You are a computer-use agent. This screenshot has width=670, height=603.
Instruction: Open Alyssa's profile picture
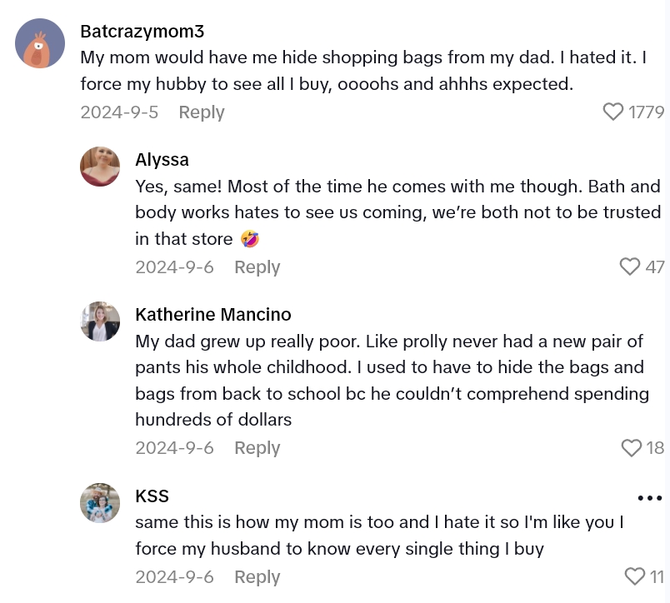click(x=100, y=167)
